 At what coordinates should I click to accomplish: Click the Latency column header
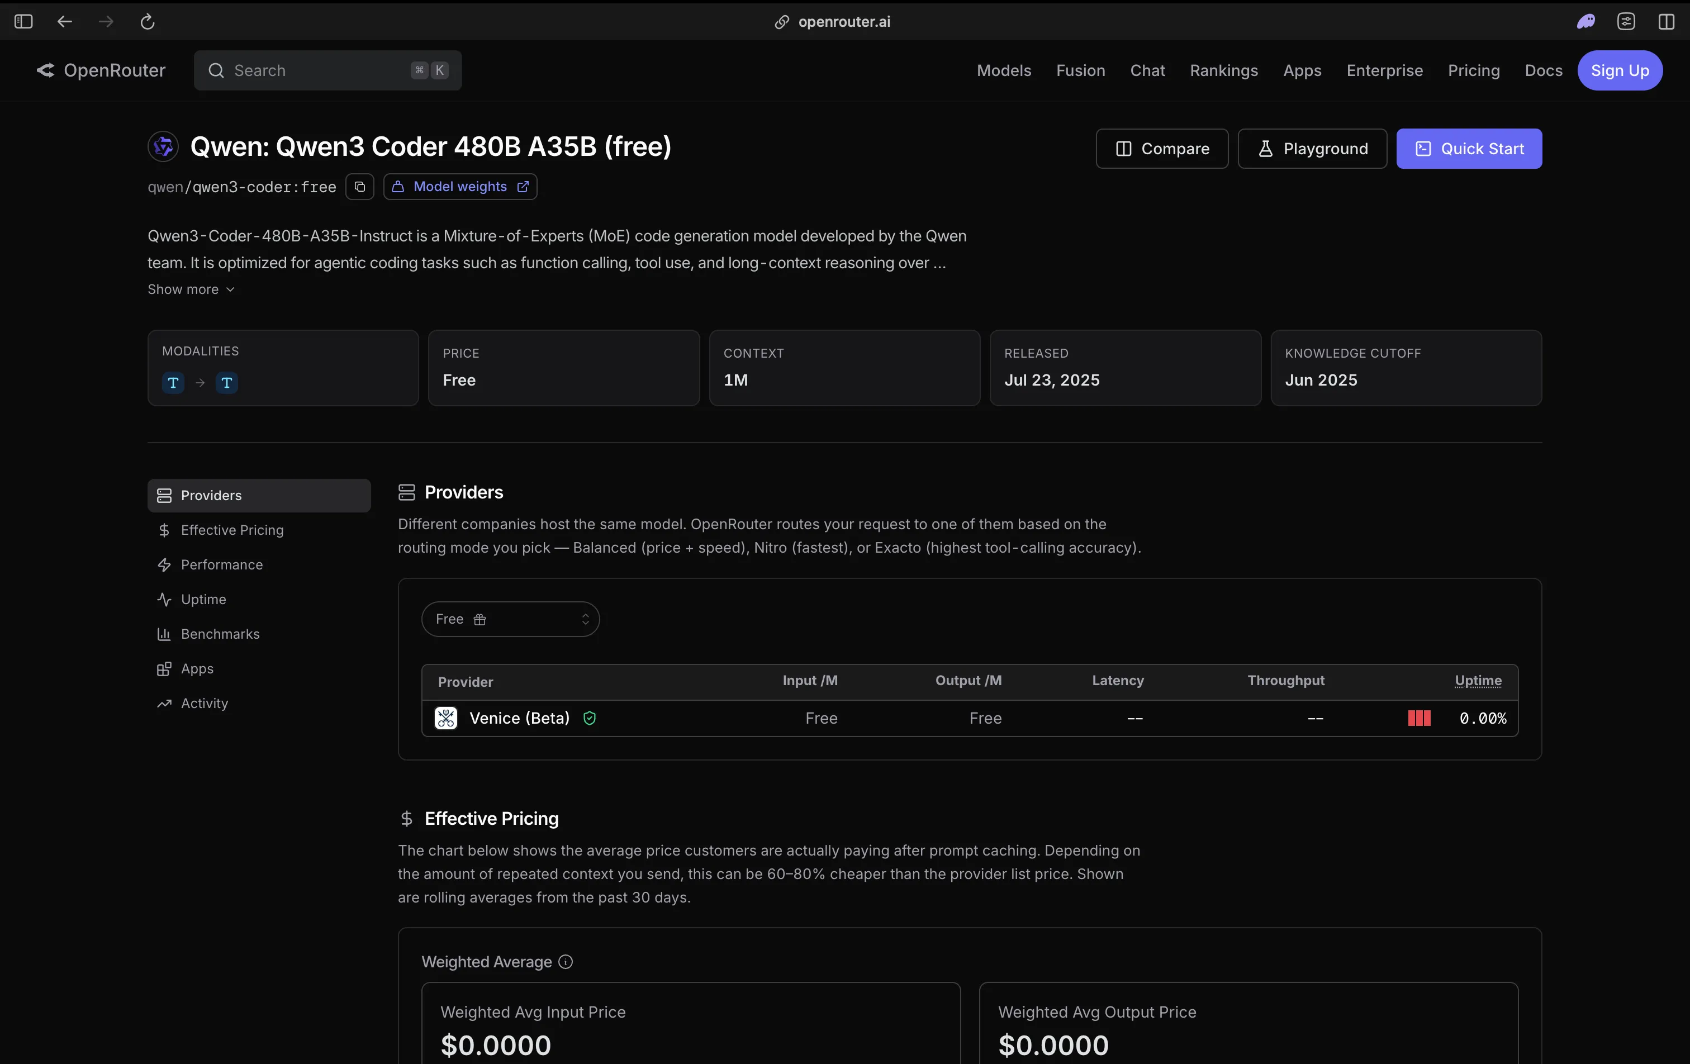point(1117,681)
